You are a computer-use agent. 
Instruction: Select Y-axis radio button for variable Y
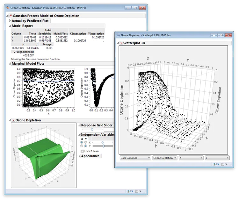point(86,146)
